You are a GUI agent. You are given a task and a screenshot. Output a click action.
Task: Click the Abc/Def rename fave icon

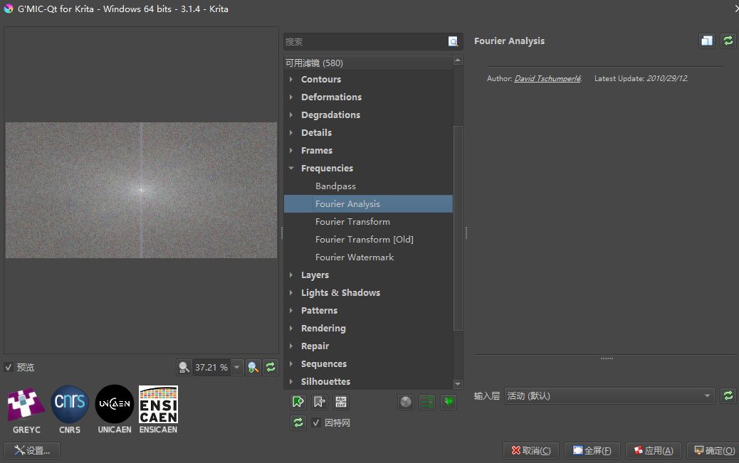tap(341, 402)
